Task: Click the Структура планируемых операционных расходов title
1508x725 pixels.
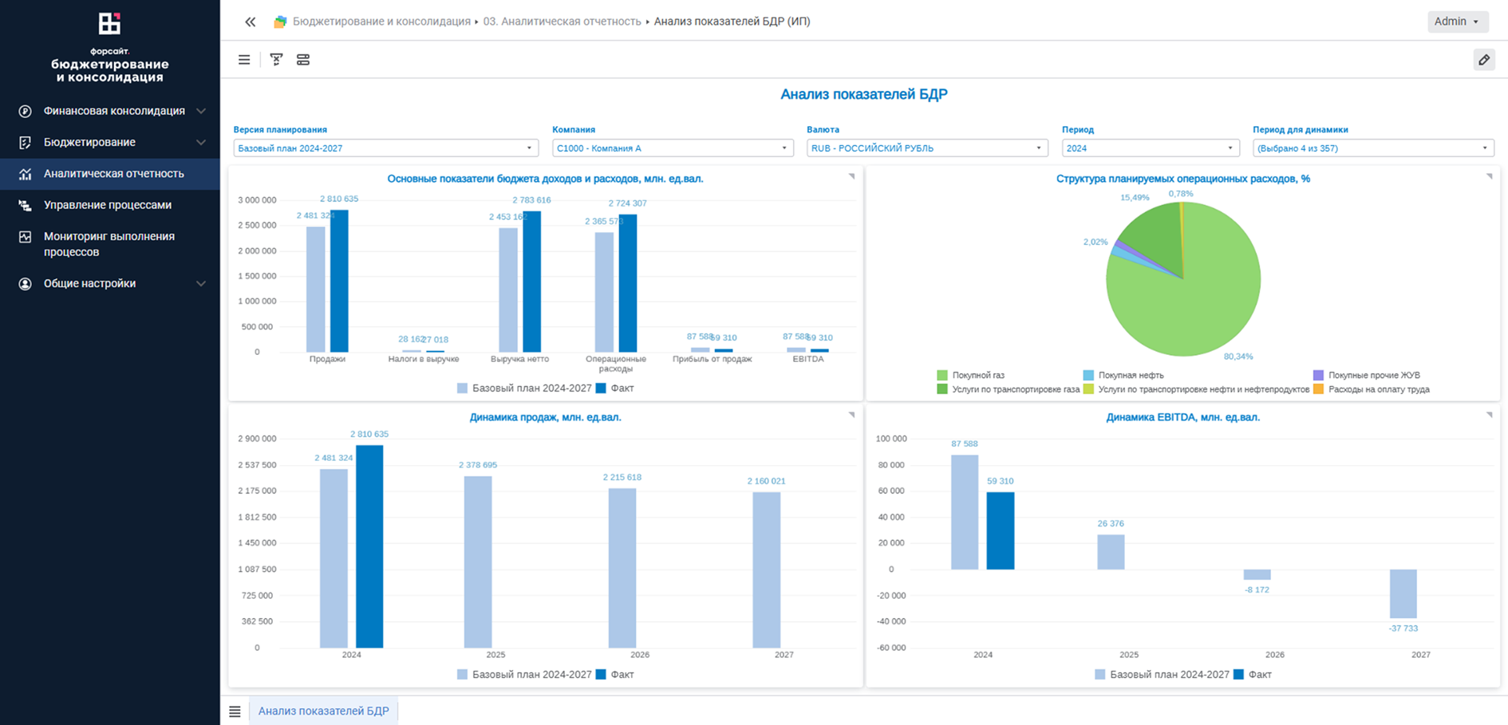Action: click(x=1183, y=179)
